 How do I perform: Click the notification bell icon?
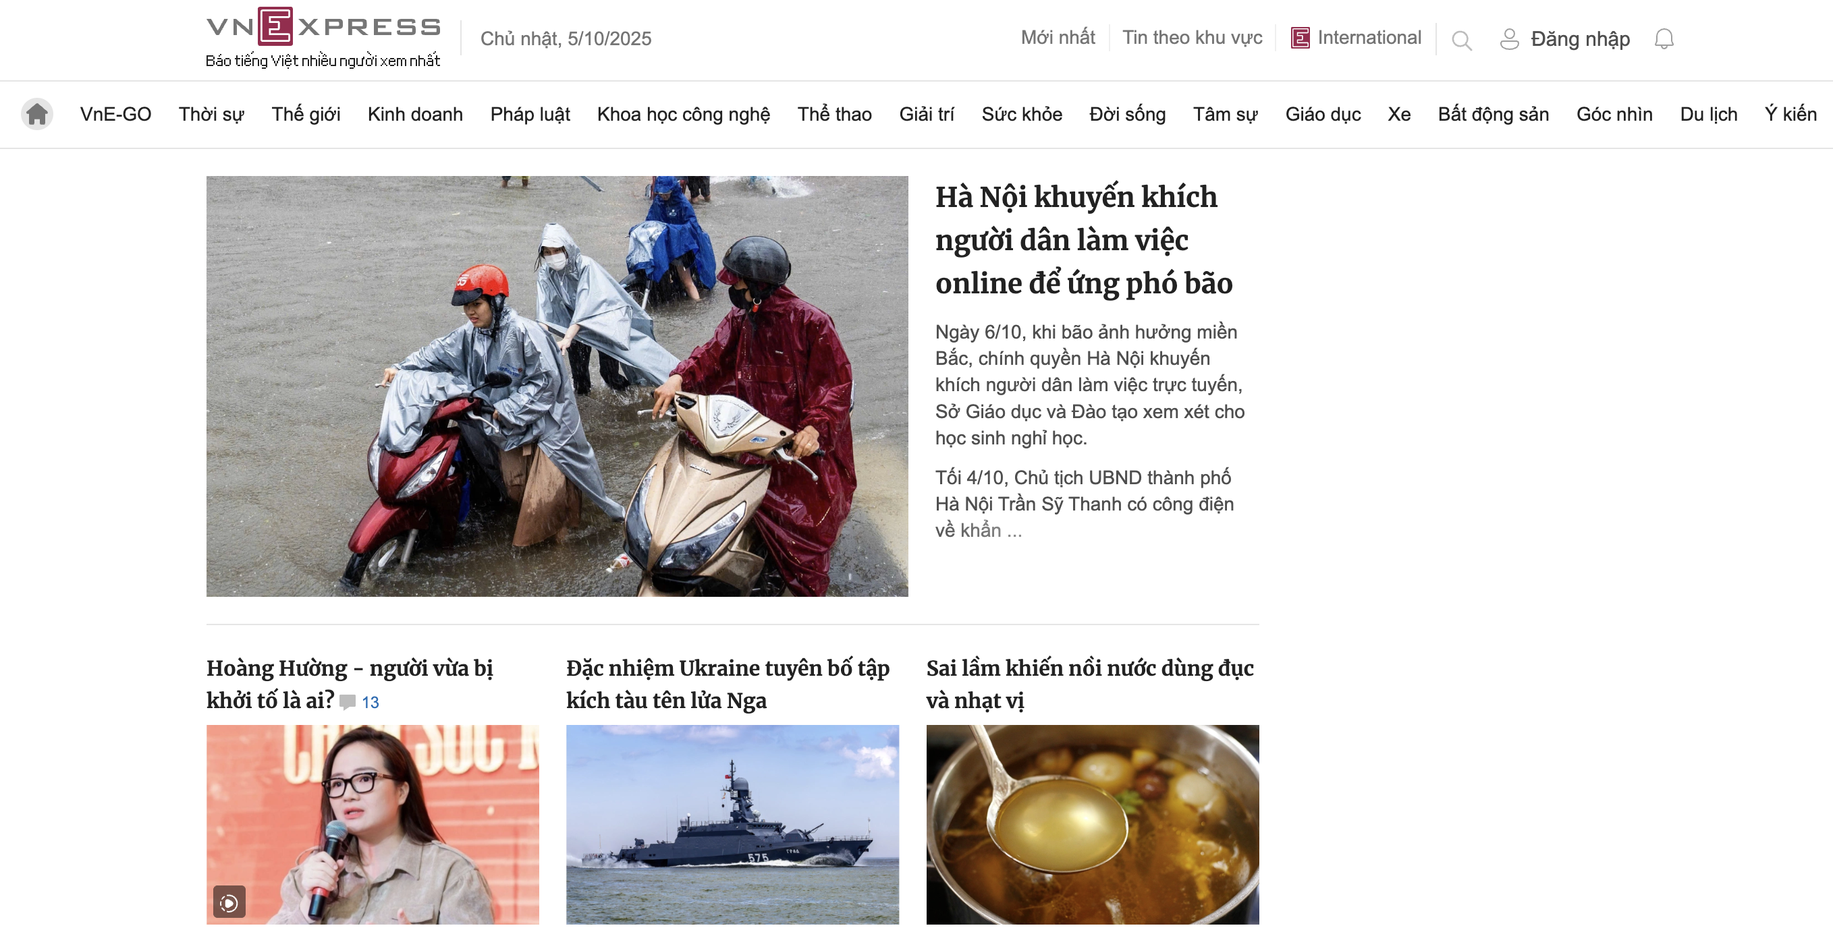coord(1664,38)
